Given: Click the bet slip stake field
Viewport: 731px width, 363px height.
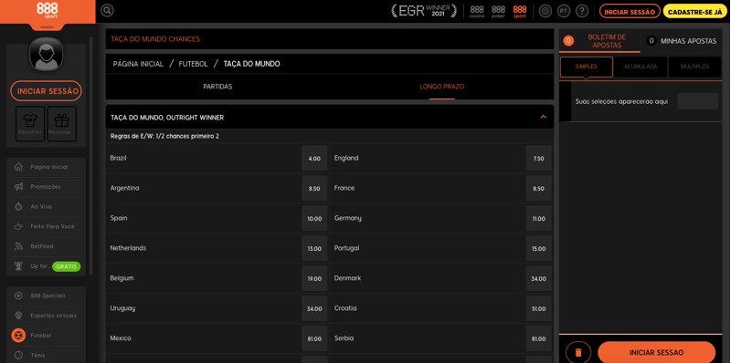Looking at the screenshot, I should (697, 101).
